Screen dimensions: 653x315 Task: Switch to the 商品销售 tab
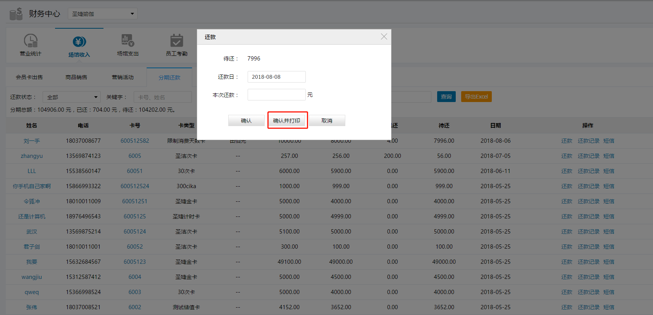pos(76,77)
